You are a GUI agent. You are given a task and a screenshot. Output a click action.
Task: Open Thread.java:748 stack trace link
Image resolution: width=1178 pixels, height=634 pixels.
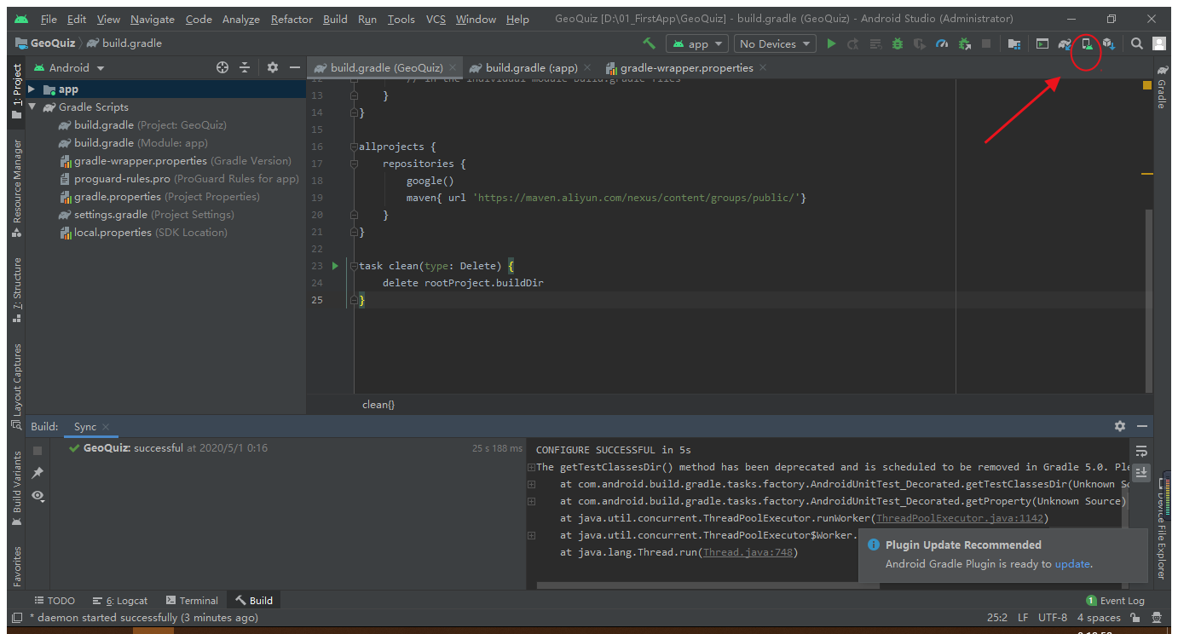(748, 552)
